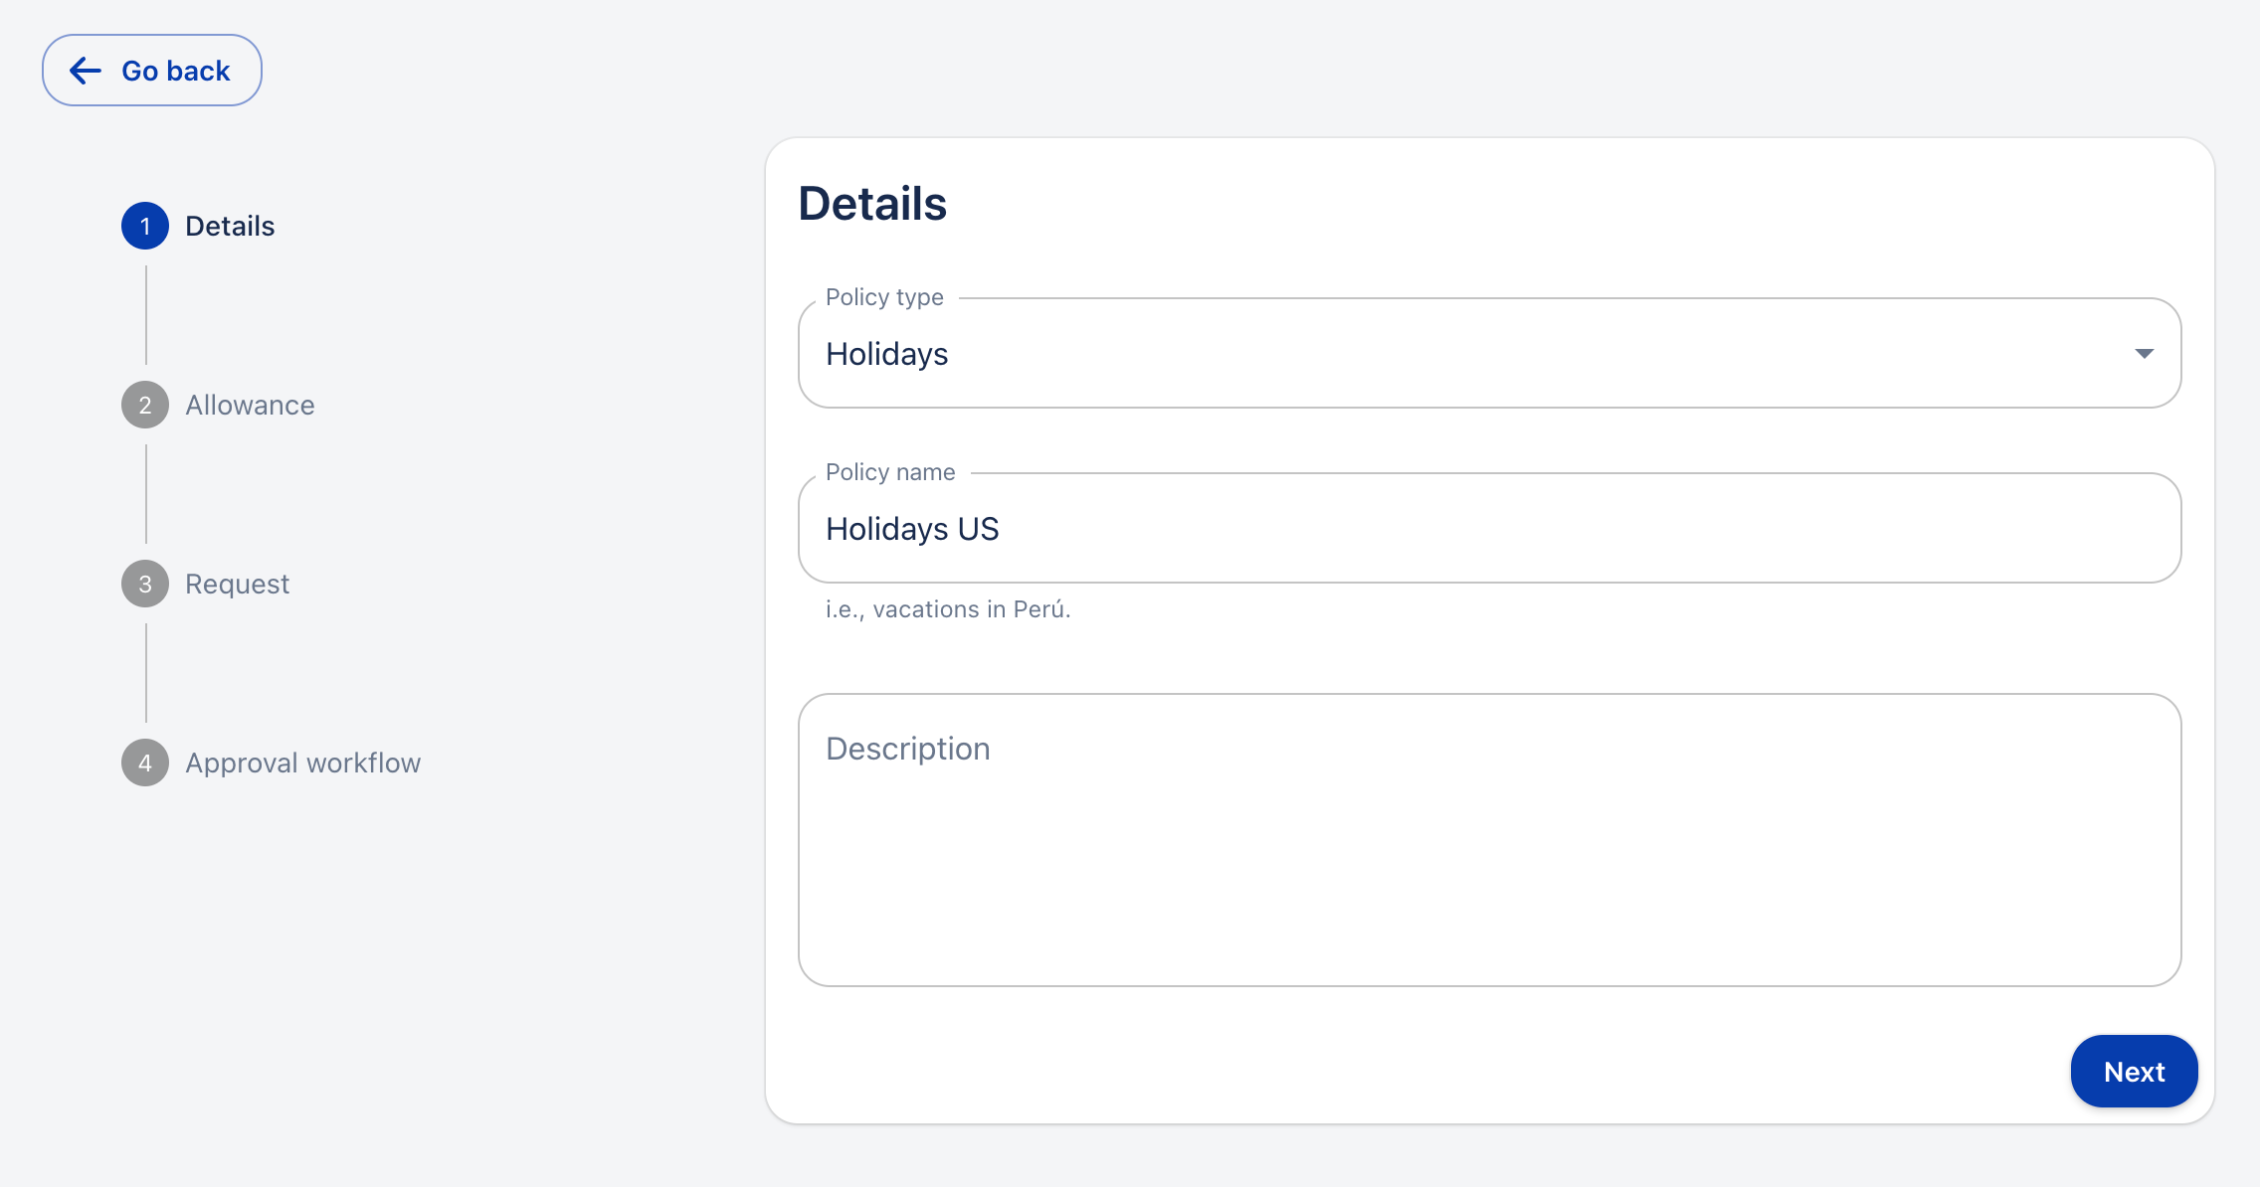Click the Go back arrow icon

[86, 71]
